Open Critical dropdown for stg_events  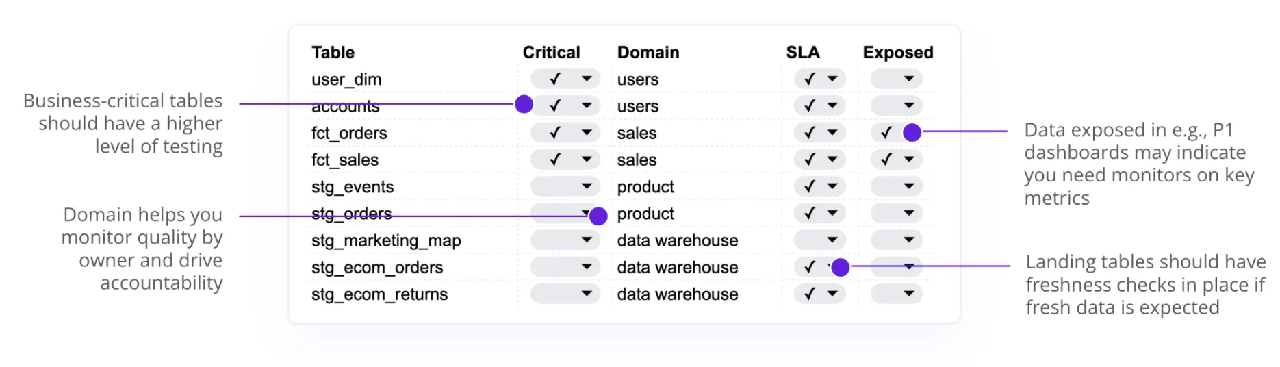(x=587, y=186)
